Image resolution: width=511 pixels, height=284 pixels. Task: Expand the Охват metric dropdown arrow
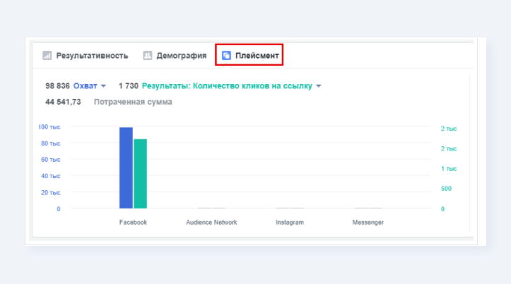tap(103, 86)
